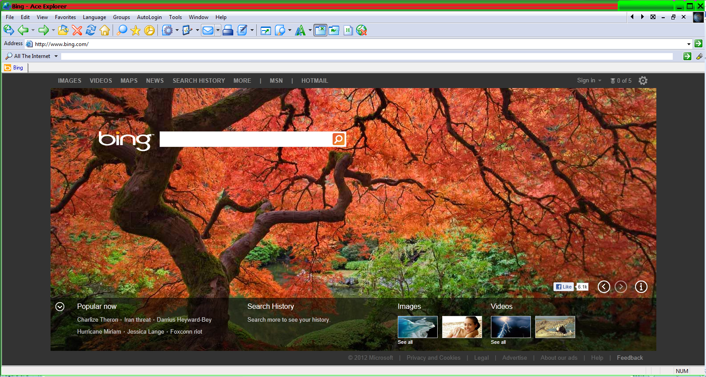
Task: Open the Hurricane Miriam popular search
Action: point(99,331)
